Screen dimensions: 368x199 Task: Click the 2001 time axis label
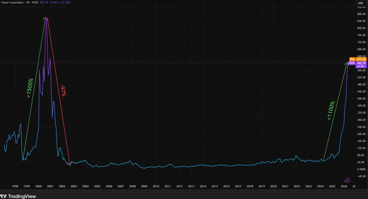[50, 186]
